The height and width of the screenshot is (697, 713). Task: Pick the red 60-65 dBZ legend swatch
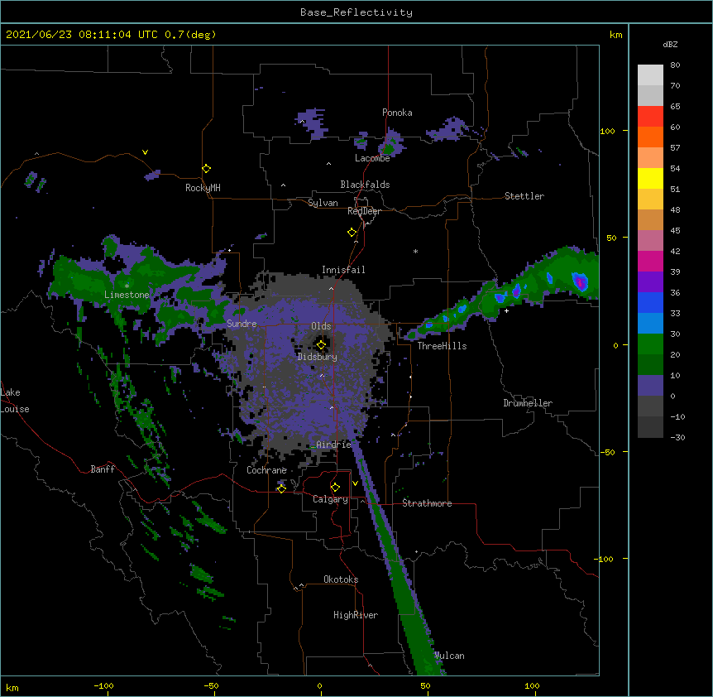click(x=650, y=116)
